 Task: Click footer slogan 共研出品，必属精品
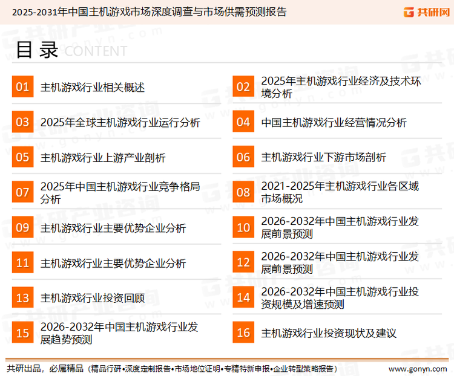pyautogui.click(x=45, y=369)
